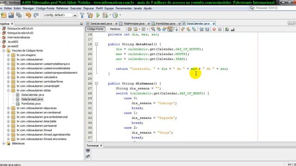Screen dimensions: 296x166
Task: Select the EstoqueJavaSE1dvd1 project
Action: tap(20, 29)
